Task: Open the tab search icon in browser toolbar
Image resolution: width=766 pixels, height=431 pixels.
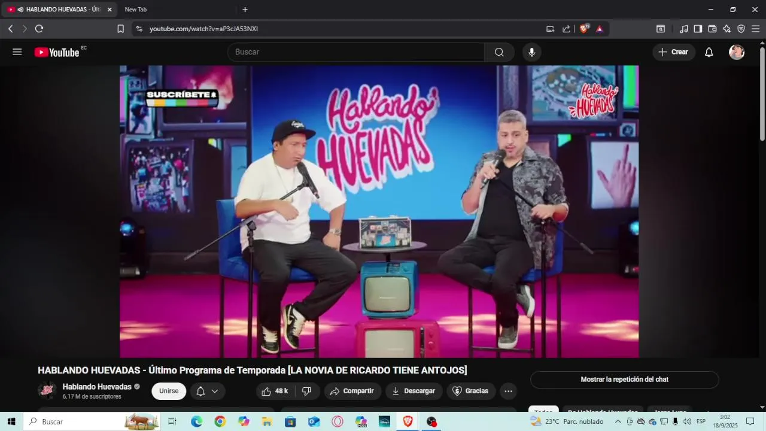Action: 661,29
